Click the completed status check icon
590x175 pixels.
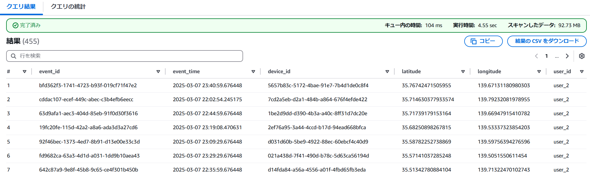16,25
